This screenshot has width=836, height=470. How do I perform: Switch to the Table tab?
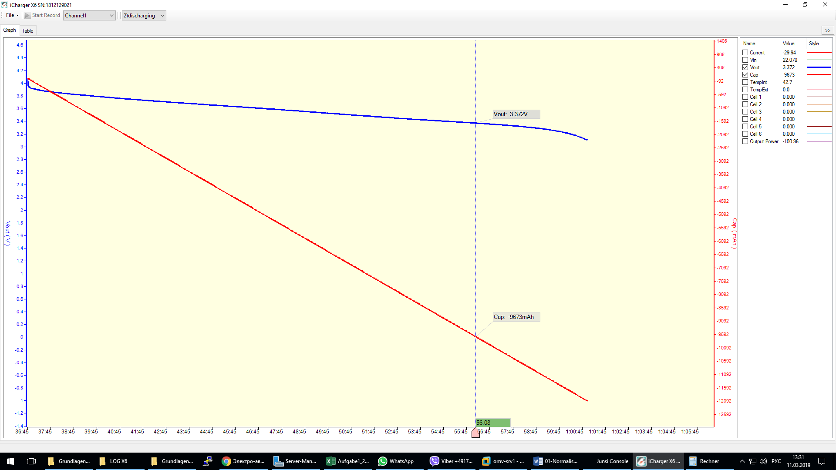tap(27, 30)
